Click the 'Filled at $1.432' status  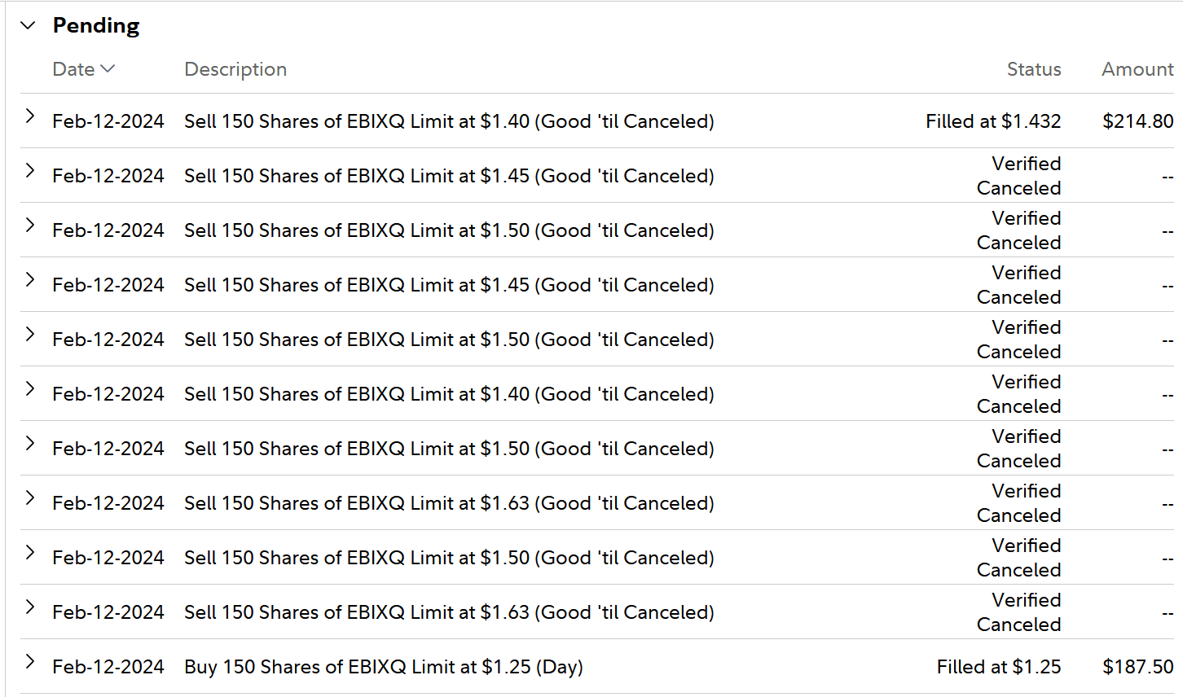tap(992, 121)
